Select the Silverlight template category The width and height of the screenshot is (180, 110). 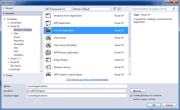[x=19, y=44]
